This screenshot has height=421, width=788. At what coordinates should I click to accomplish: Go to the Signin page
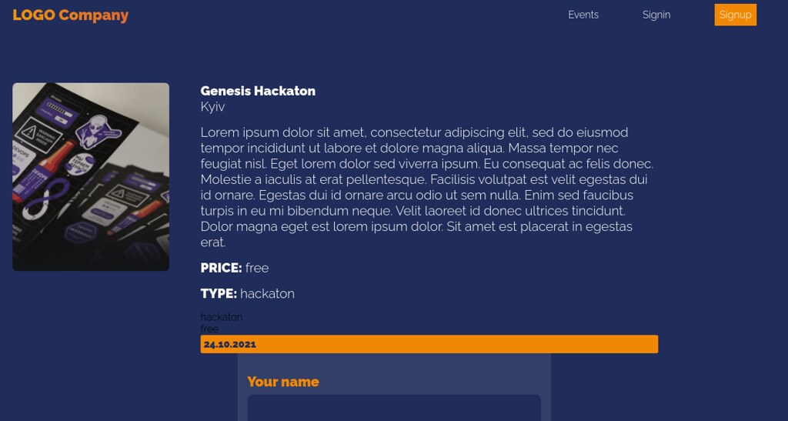(x=656, y=15)
